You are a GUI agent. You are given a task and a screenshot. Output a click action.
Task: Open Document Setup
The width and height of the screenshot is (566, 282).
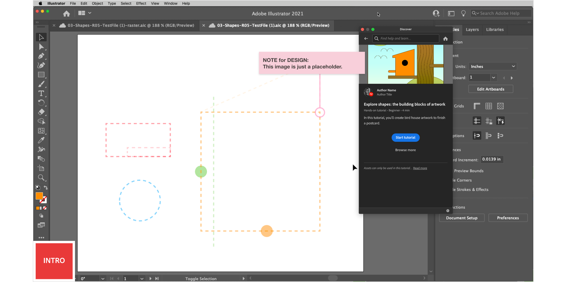pyautogui.click(x=462, y=218)
